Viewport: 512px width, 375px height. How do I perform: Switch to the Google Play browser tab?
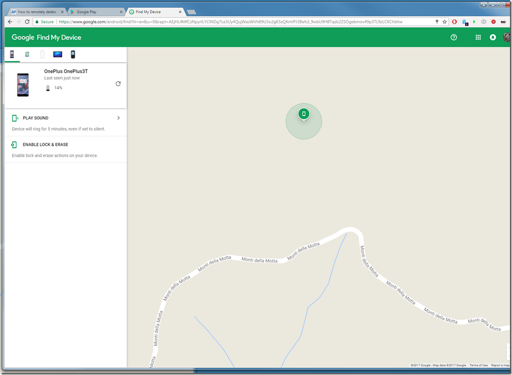[95, 11]
